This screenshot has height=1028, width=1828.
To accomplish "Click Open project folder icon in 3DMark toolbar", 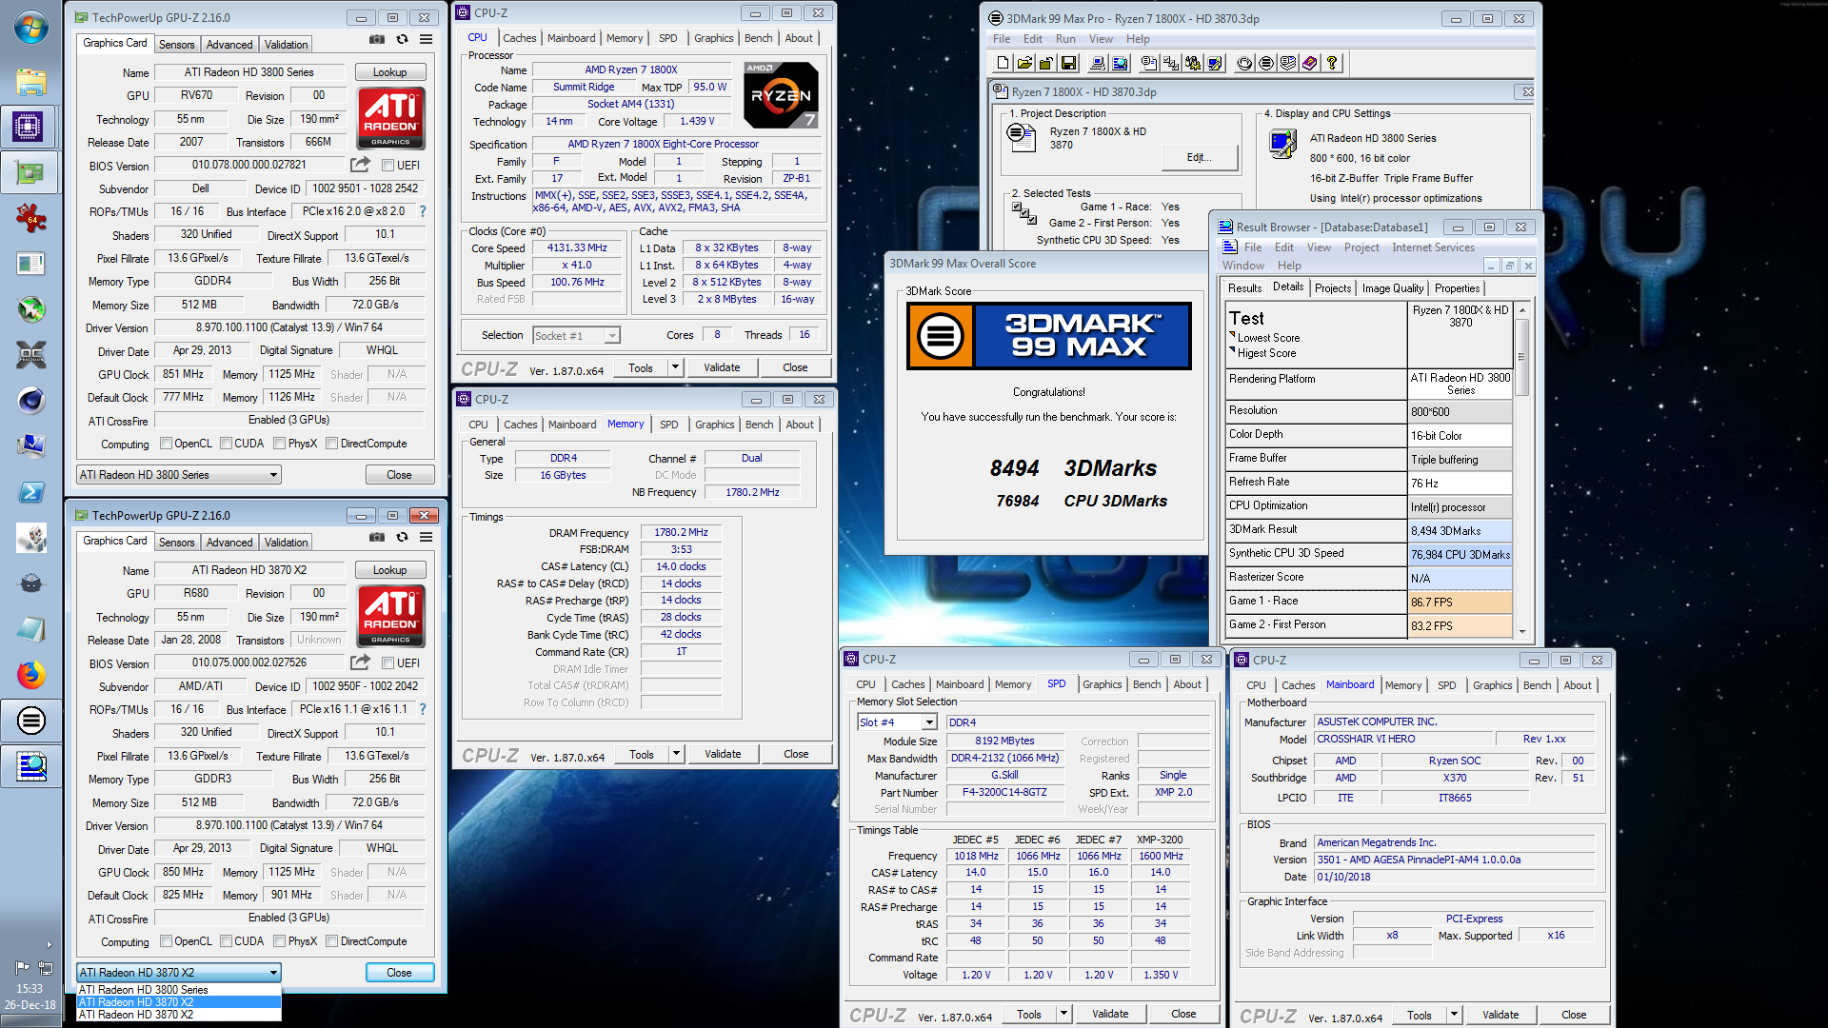I will click(1024, 63).
